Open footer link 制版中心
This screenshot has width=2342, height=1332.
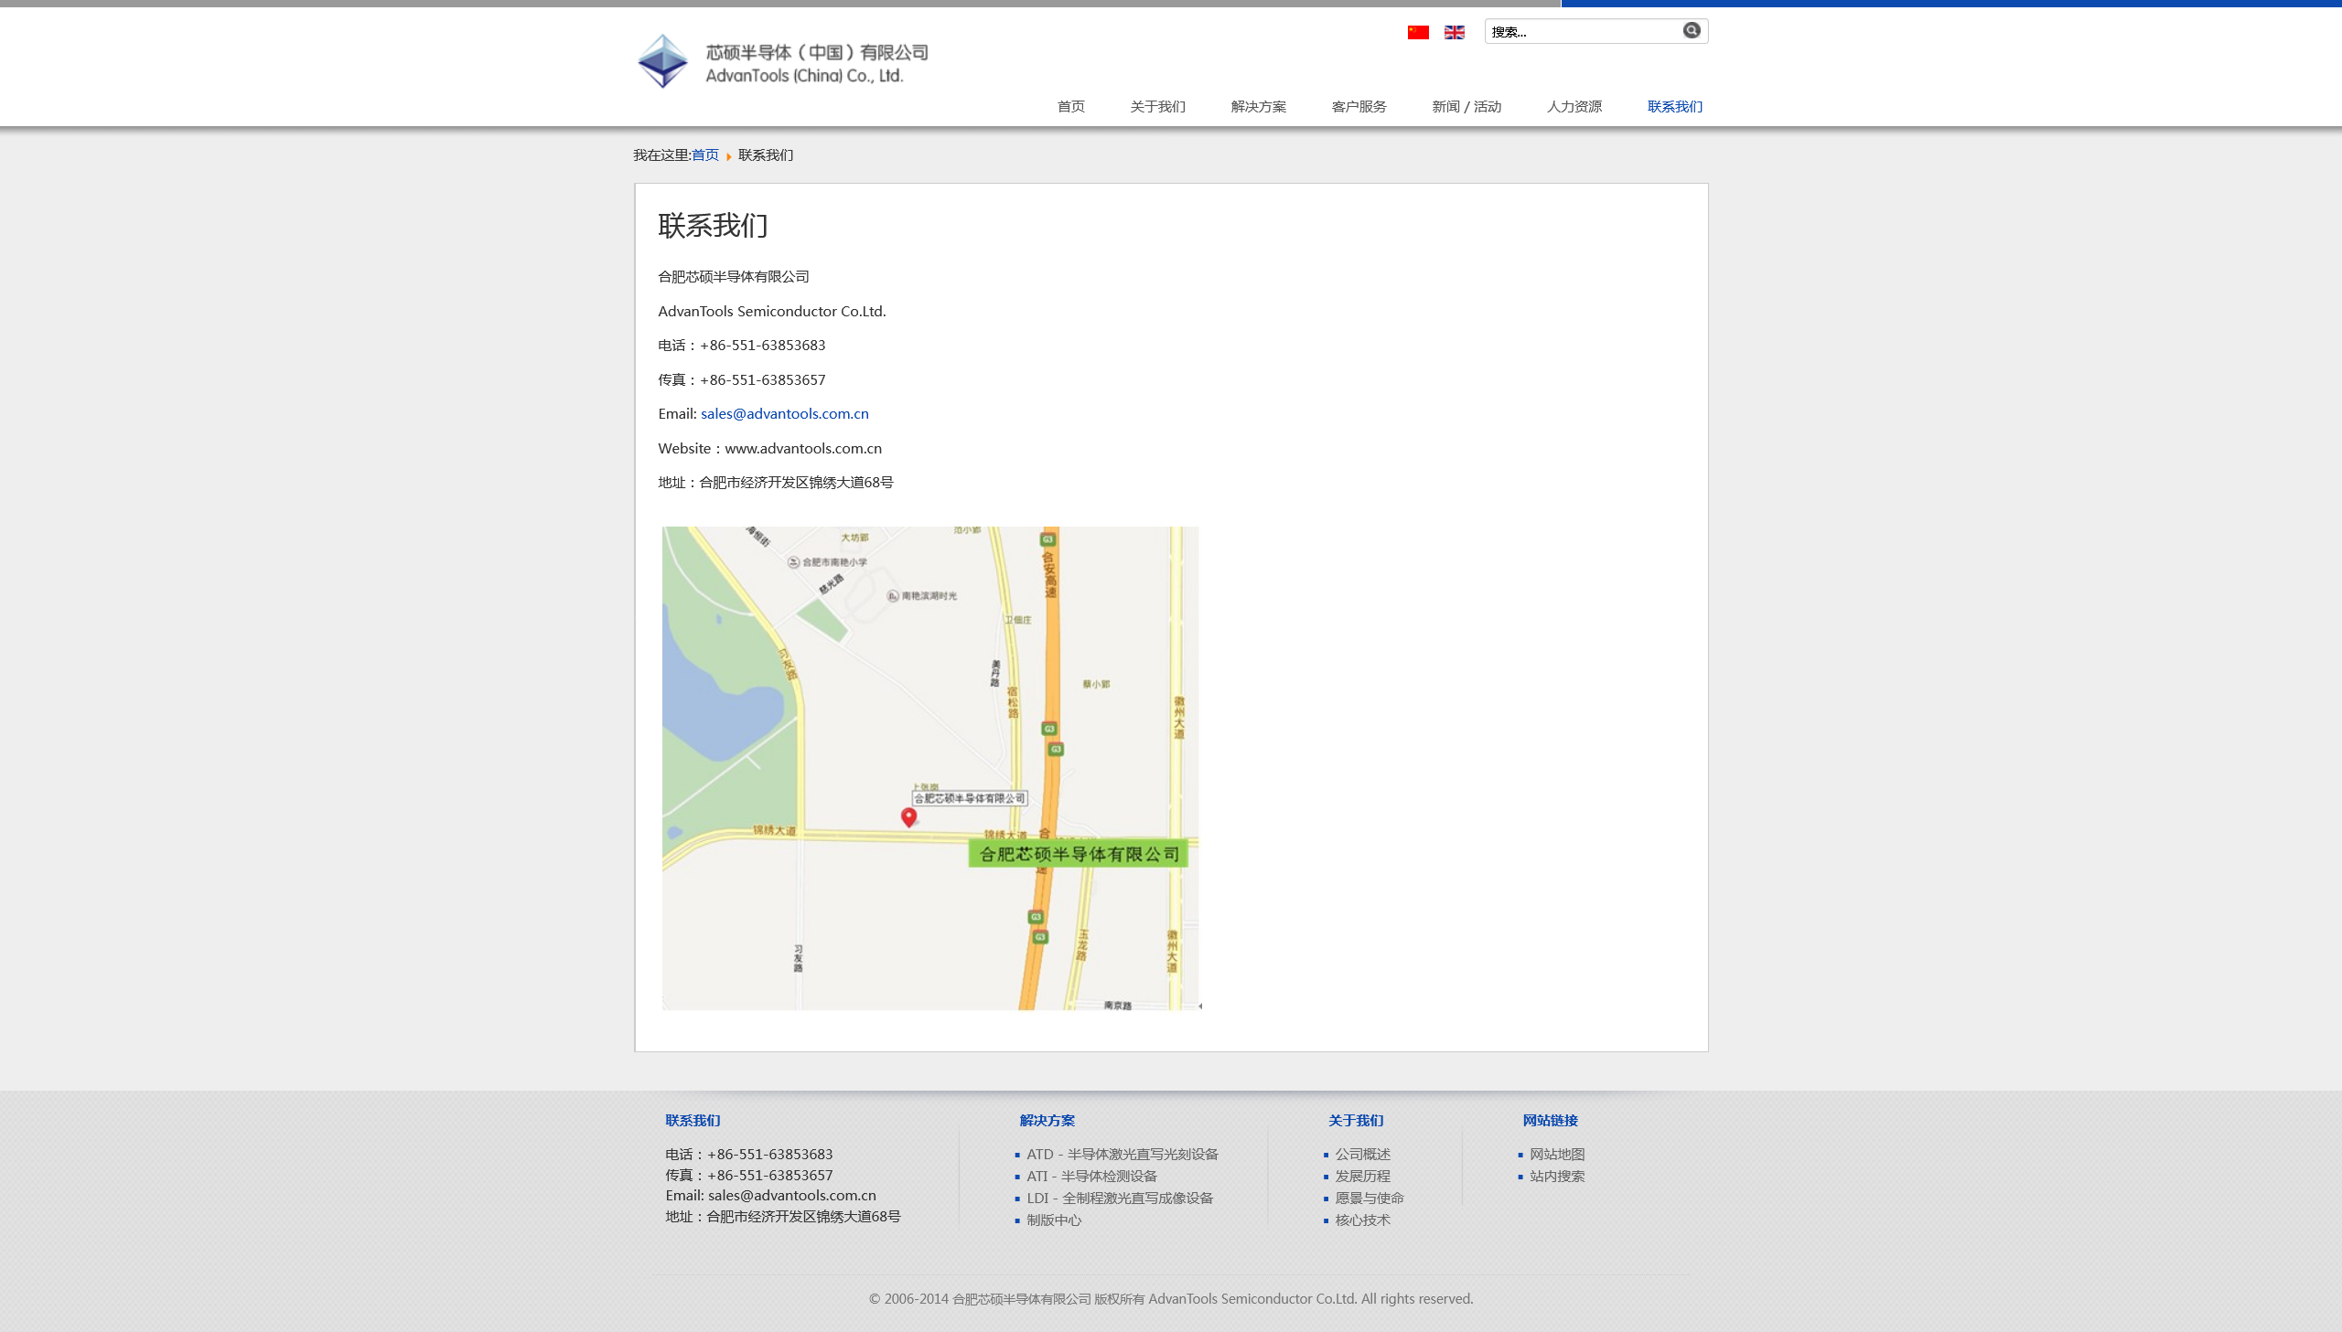click(1053, 1220)
